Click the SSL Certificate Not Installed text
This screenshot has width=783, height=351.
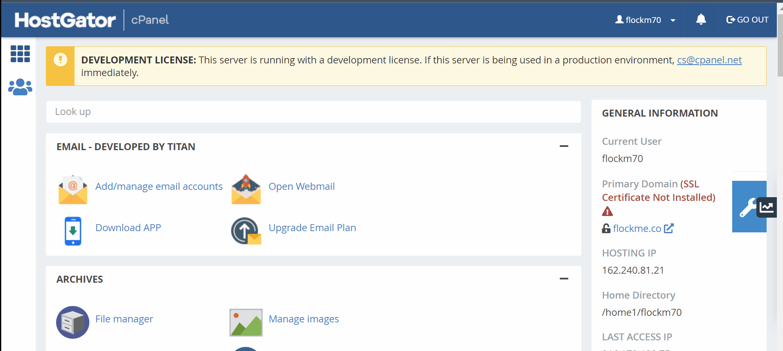[659, 191]
